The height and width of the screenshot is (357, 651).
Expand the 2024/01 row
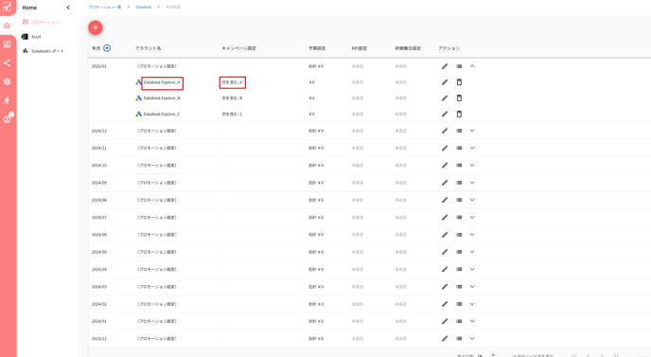point(472,321)
